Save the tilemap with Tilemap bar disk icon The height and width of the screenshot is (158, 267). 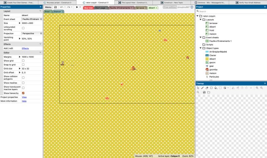pos(204,92)
